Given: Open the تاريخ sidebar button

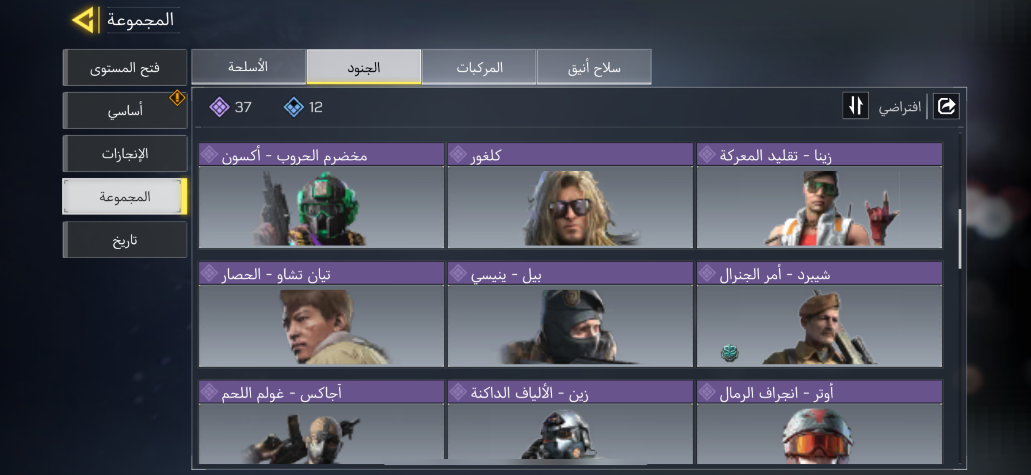Looking at the screenshot, I should [125, 240].
